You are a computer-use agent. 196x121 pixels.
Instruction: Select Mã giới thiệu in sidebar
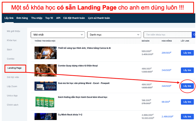tap(14, 31)
